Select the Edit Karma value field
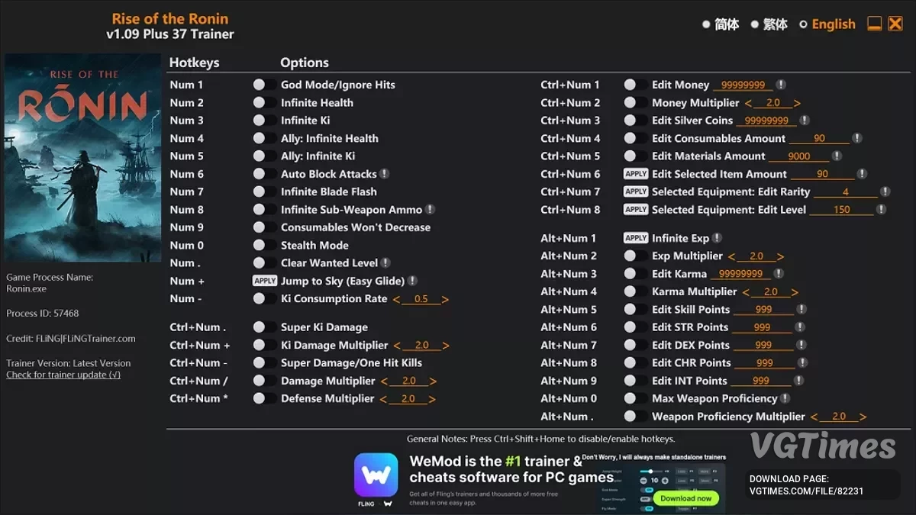916x515 pixels. click(741, 274)
